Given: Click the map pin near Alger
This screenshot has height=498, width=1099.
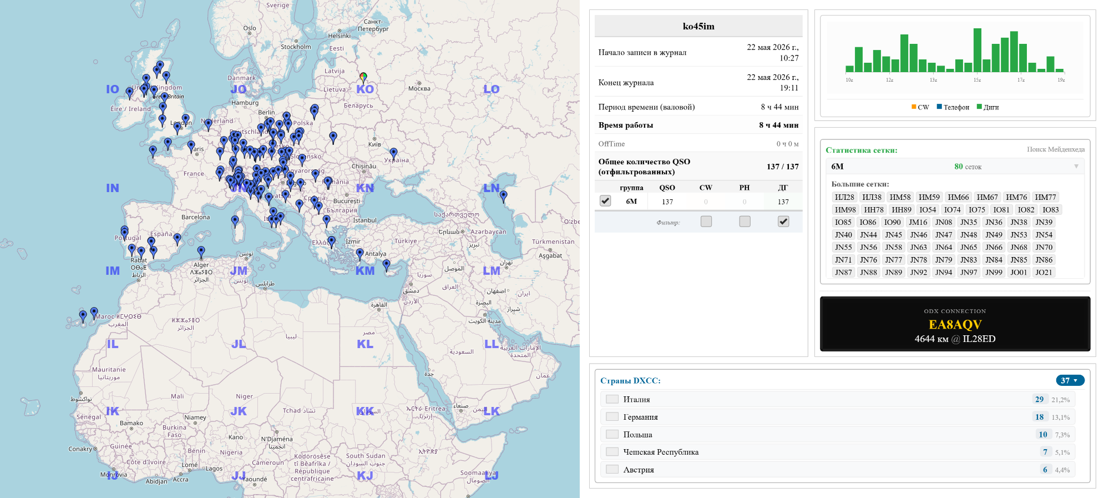Looking at the screenshot, I should pos(201,251).
